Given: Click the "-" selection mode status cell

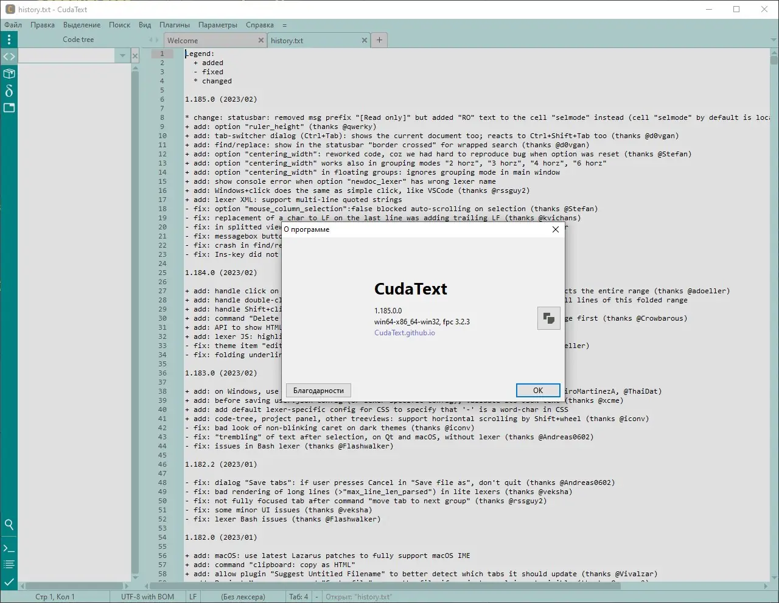Looking at the screenshot, I should 317,597.
